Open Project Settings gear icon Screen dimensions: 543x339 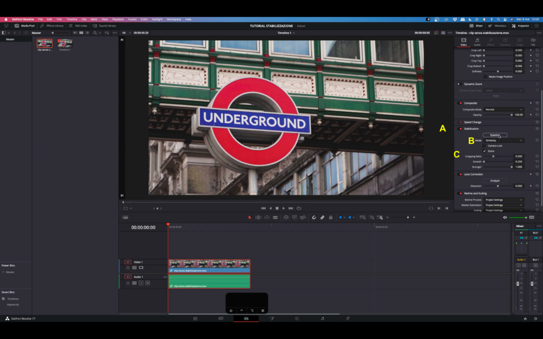[536, 318]
